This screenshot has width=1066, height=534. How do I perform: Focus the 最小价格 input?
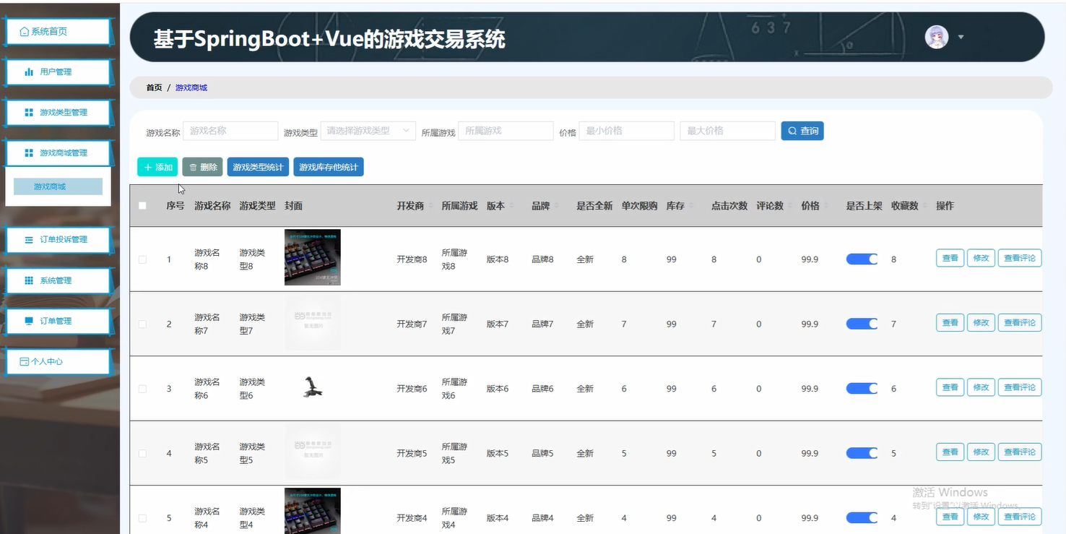(626, 131)
